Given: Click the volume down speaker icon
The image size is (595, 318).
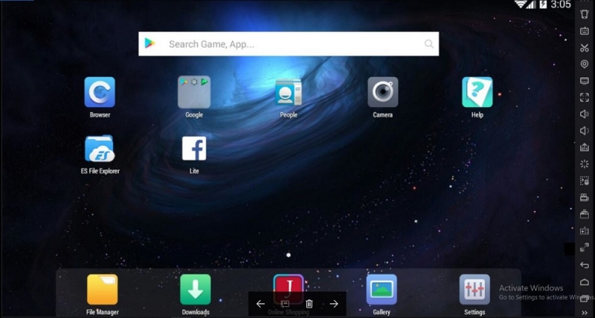Looking at the screenshot, I should (585, 131).
